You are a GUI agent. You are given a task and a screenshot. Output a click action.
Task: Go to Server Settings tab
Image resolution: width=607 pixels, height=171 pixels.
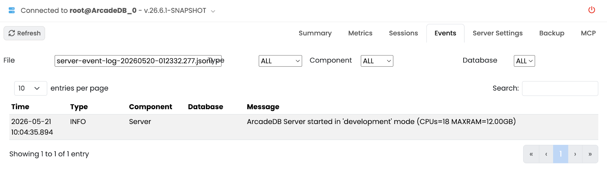(x=497, y=33)
